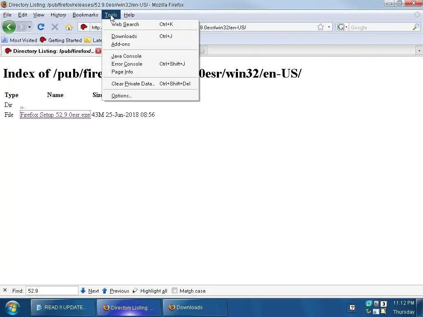
Task: Open the list all tabs dropdown
Action: pos(419,51)
